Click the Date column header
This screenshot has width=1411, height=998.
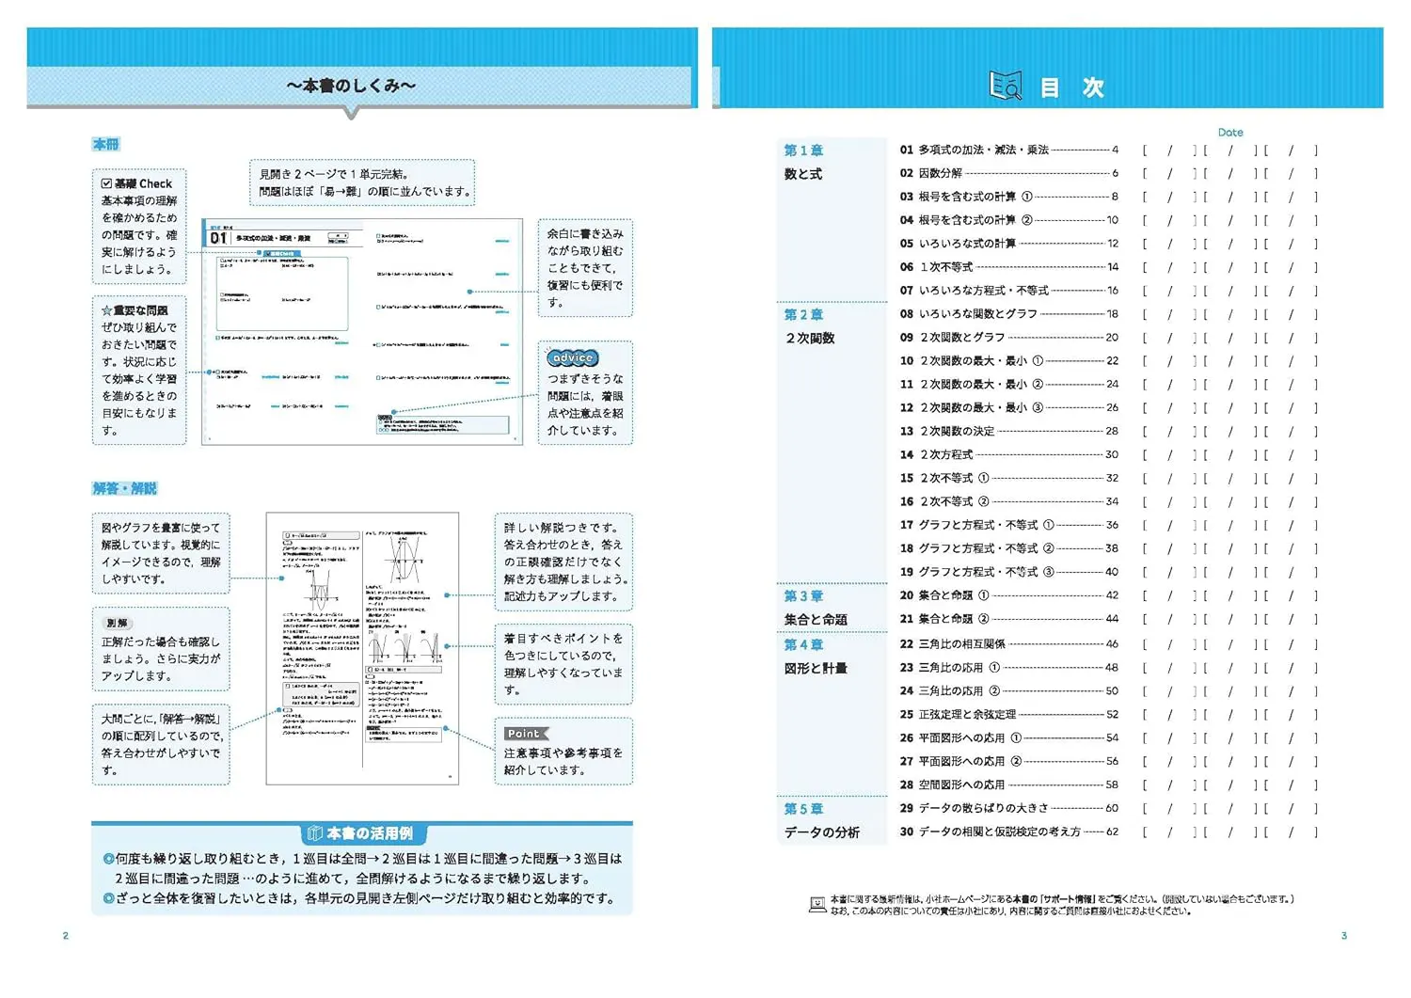(1229, 133)
